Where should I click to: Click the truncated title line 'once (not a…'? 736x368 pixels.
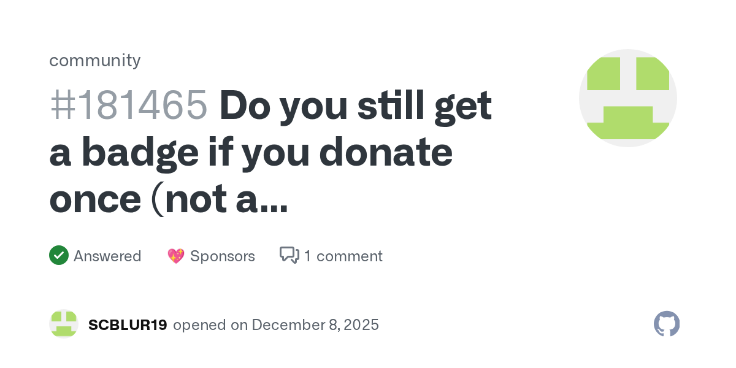169,200
